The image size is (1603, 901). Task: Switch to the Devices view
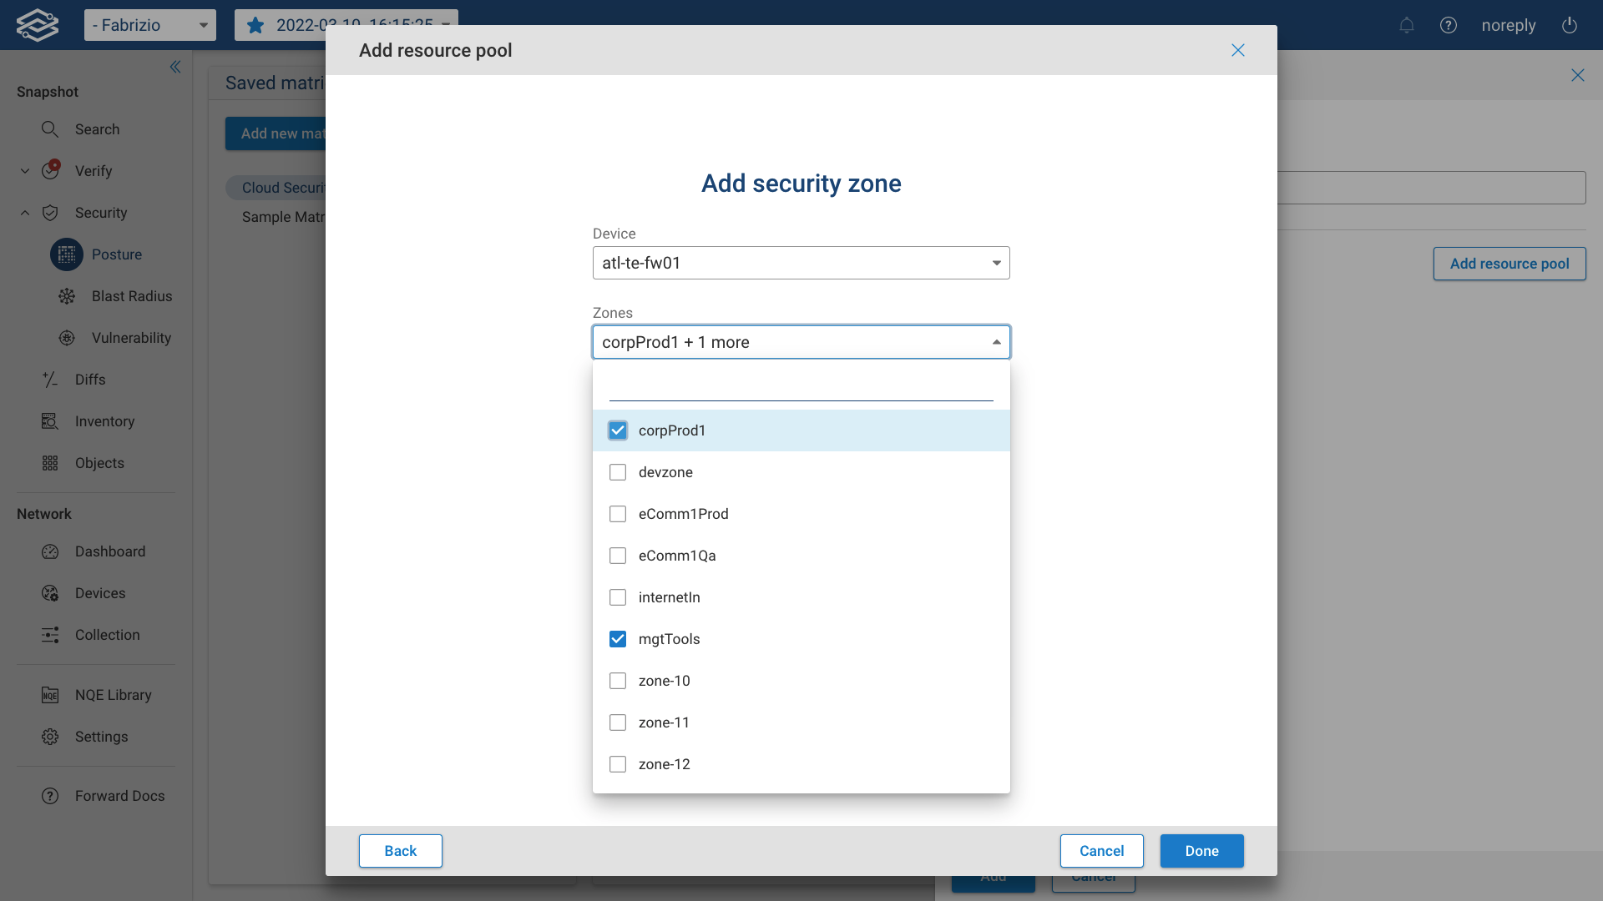[x=50, y=593]
